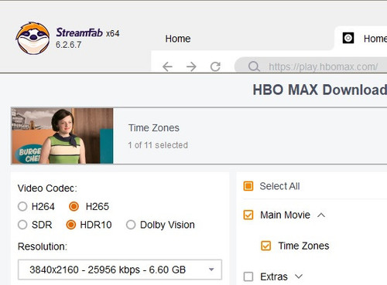Collapse the Main Movie section chevron

click(x=321, y=215)
